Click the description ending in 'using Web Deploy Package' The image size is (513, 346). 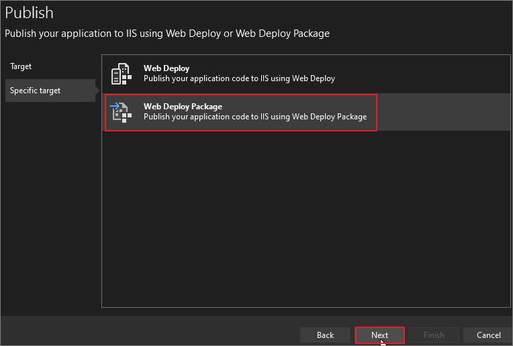pos(255,117)
